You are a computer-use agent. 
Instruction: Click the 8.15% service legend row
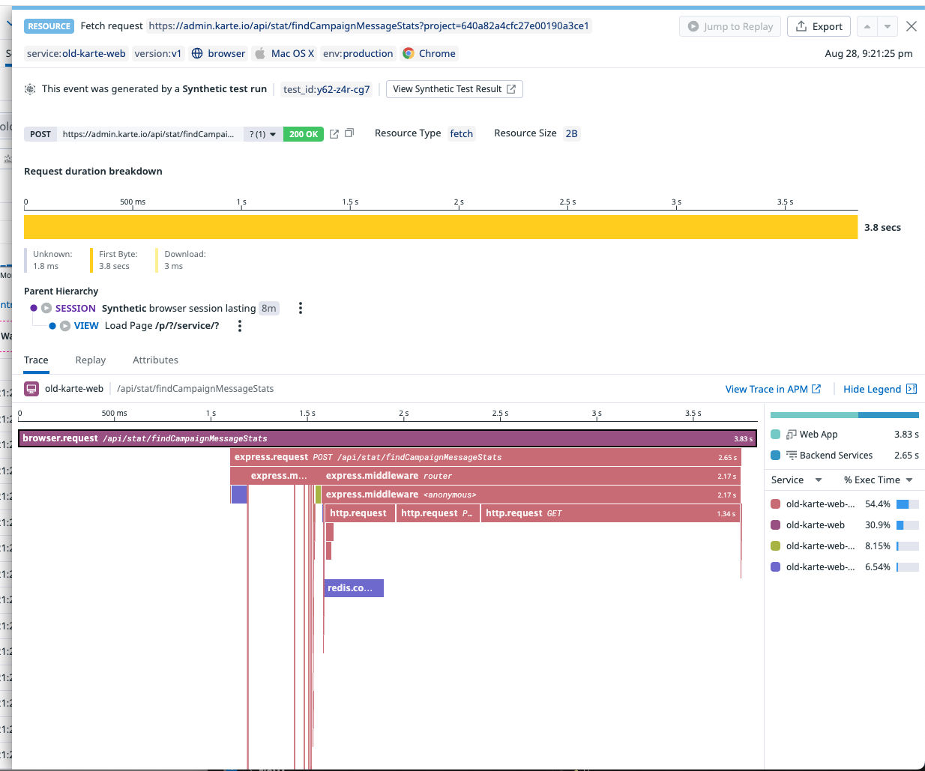845,546
